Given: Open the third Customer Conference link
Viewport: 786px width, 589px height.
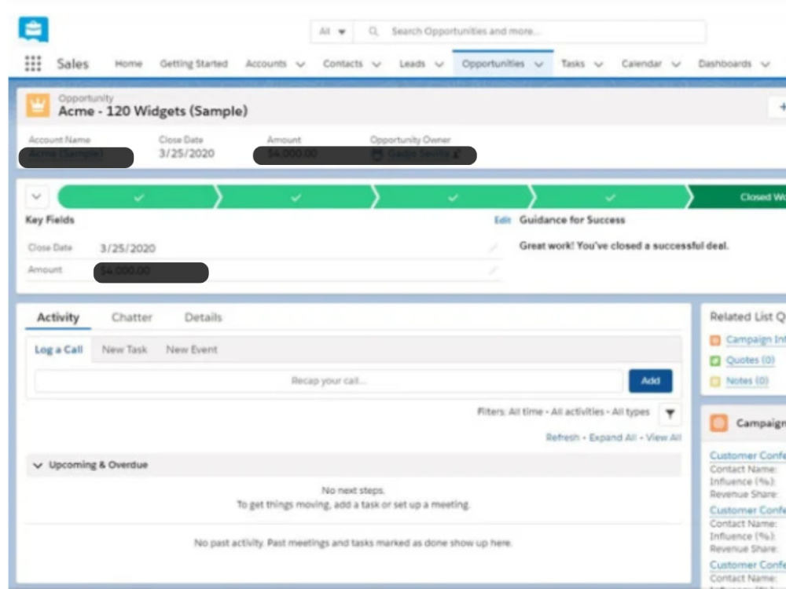Looking at the screenshot, I should point(747,565).
